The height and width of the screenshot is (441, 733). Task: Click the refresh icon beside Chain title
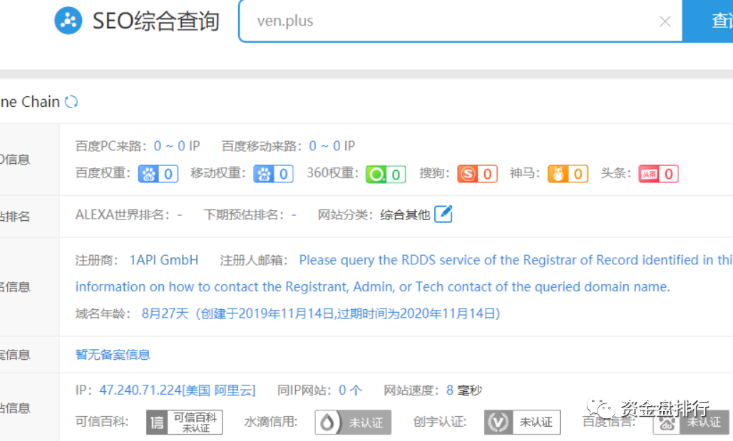pos(71,102)
